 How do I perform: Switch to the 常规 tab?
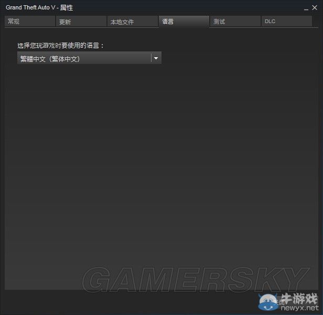tap(30, 21)
